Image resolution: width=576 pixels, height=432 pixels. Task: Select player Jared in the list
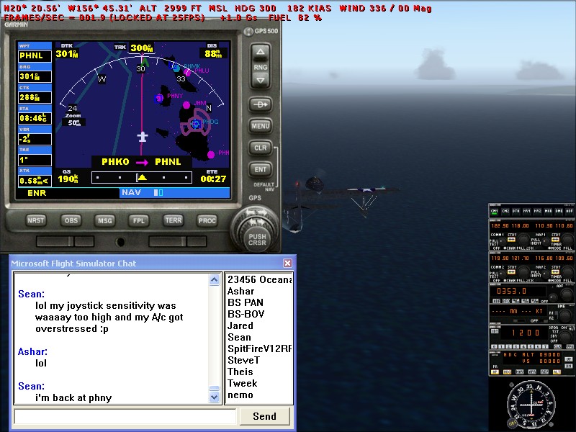pos(240,326)
